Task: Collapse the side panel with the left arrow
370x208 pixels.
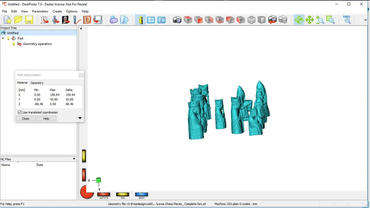Action: [x=81, y=28]
